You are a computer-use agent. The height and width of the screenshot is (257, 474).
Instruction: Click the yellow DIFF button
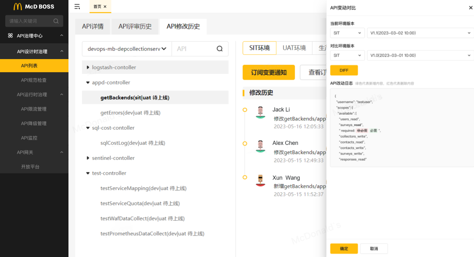(344, 70)
